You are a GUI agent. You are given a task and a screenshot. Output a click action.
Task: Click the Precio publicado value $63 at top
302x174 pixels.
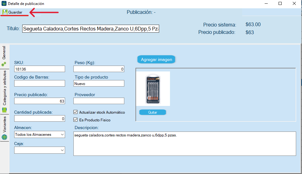tap(250, 32)
